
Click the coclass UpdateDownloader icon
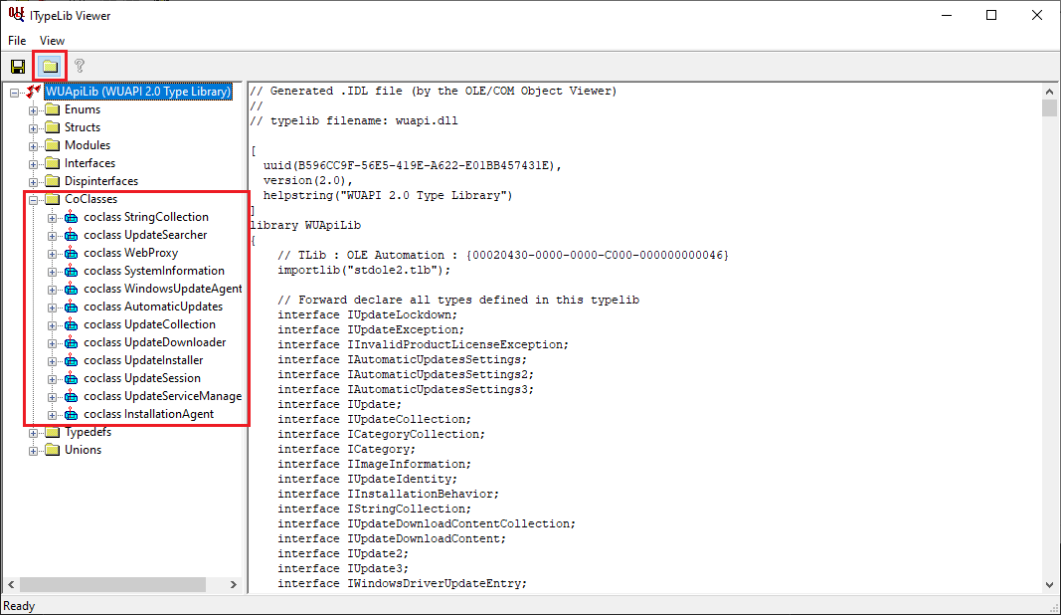[71, 342]
